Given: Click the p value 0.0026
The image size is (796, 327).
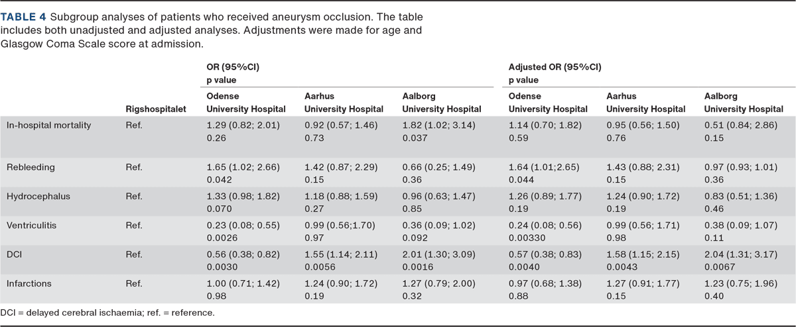Looking at the screenshot, I should [x=221, y=237].
